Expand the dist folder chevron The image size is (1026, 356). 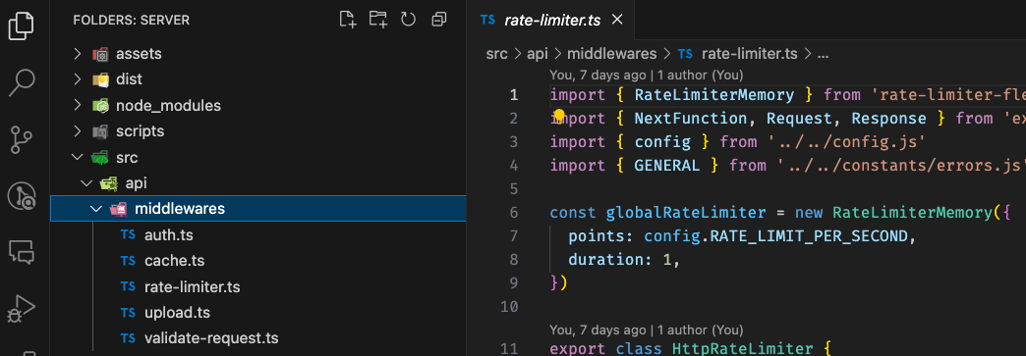(78, 79)
